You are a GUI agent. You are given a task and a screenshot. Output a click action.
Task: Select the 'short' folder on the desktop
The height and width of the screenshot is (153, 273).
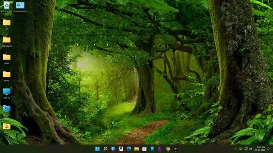click(x=7, y=76)
